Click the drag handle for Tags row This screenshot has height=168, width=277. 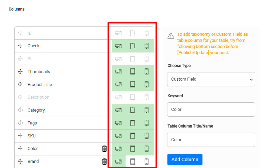pyautogui.click(x=20, y=123)
